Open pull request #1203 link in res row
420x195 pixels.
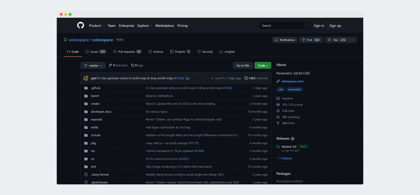pyautogui.click(x=199, y=151)
